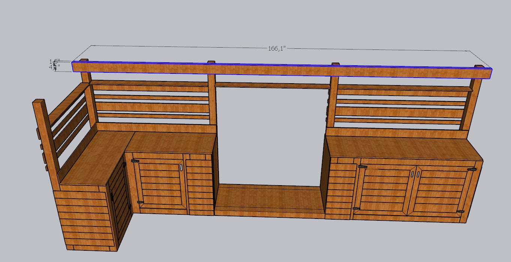This screenshot has height=262, width=511.
Task: Click the left handle of the right double doors
Action: [412, 174]
